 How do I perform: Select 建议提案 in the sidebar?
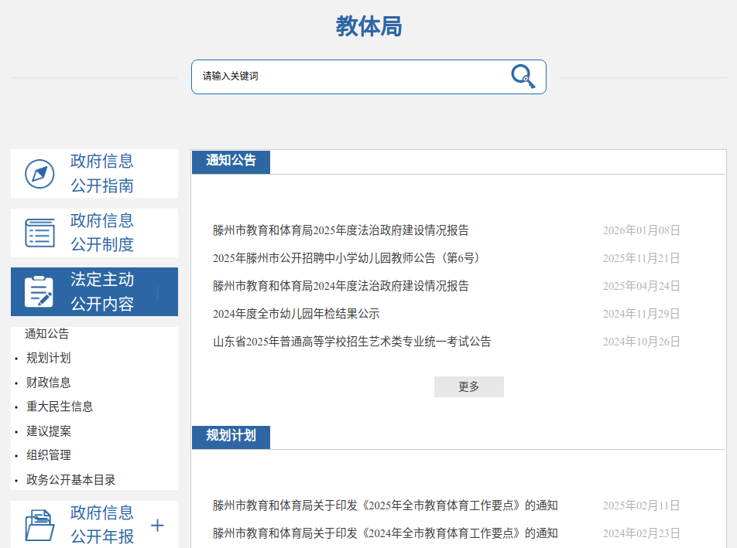[48, 431]
